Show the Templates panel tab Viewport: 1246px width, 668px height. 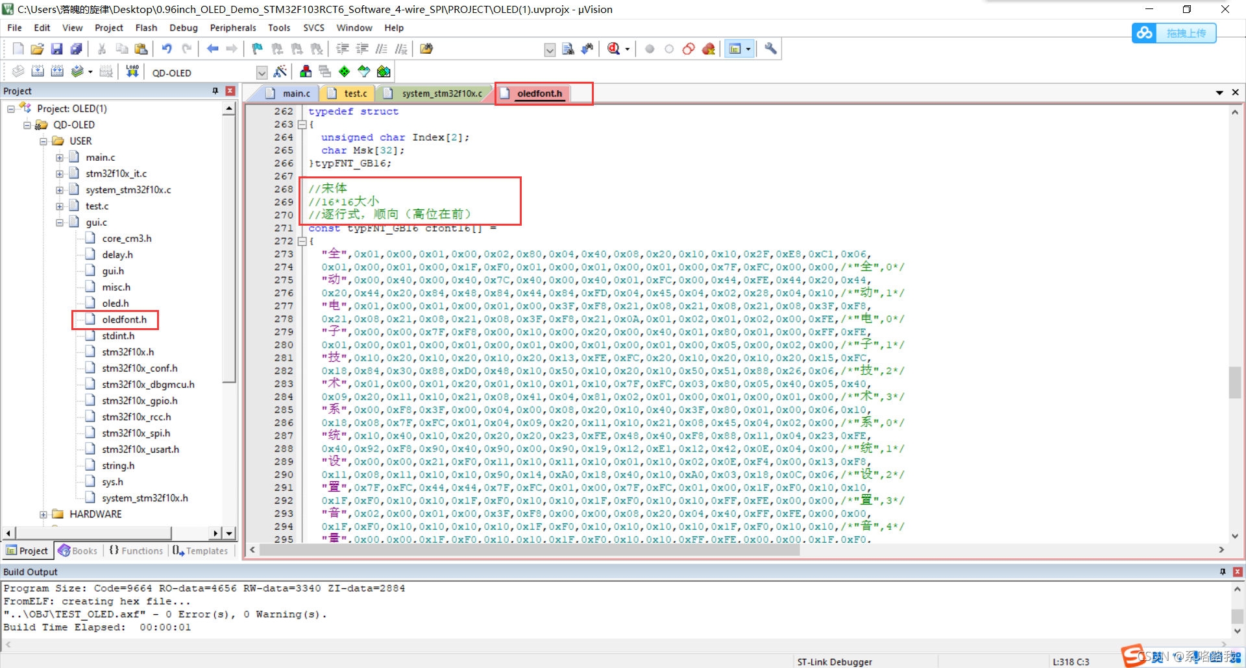pyautogui.click(x=201, y=551)
